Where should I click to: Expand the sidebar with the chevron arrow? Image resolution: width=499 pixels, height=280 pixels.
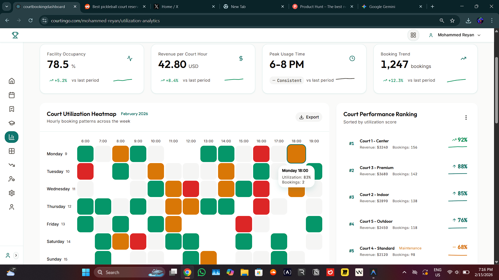pyautogui.click(x=16, y=255)
